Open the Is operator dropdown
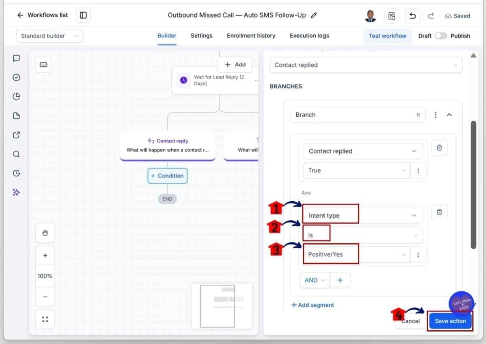 (x=363, y=235)
